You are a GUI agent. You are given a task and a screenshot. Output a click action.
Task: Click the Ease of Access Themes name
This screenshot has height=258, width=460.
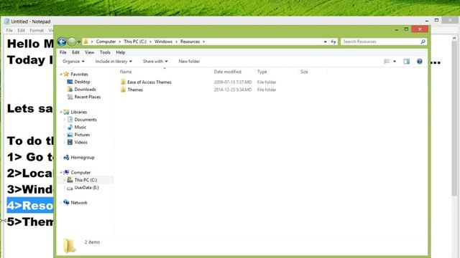pyautogui.click(x=149, y=82)
